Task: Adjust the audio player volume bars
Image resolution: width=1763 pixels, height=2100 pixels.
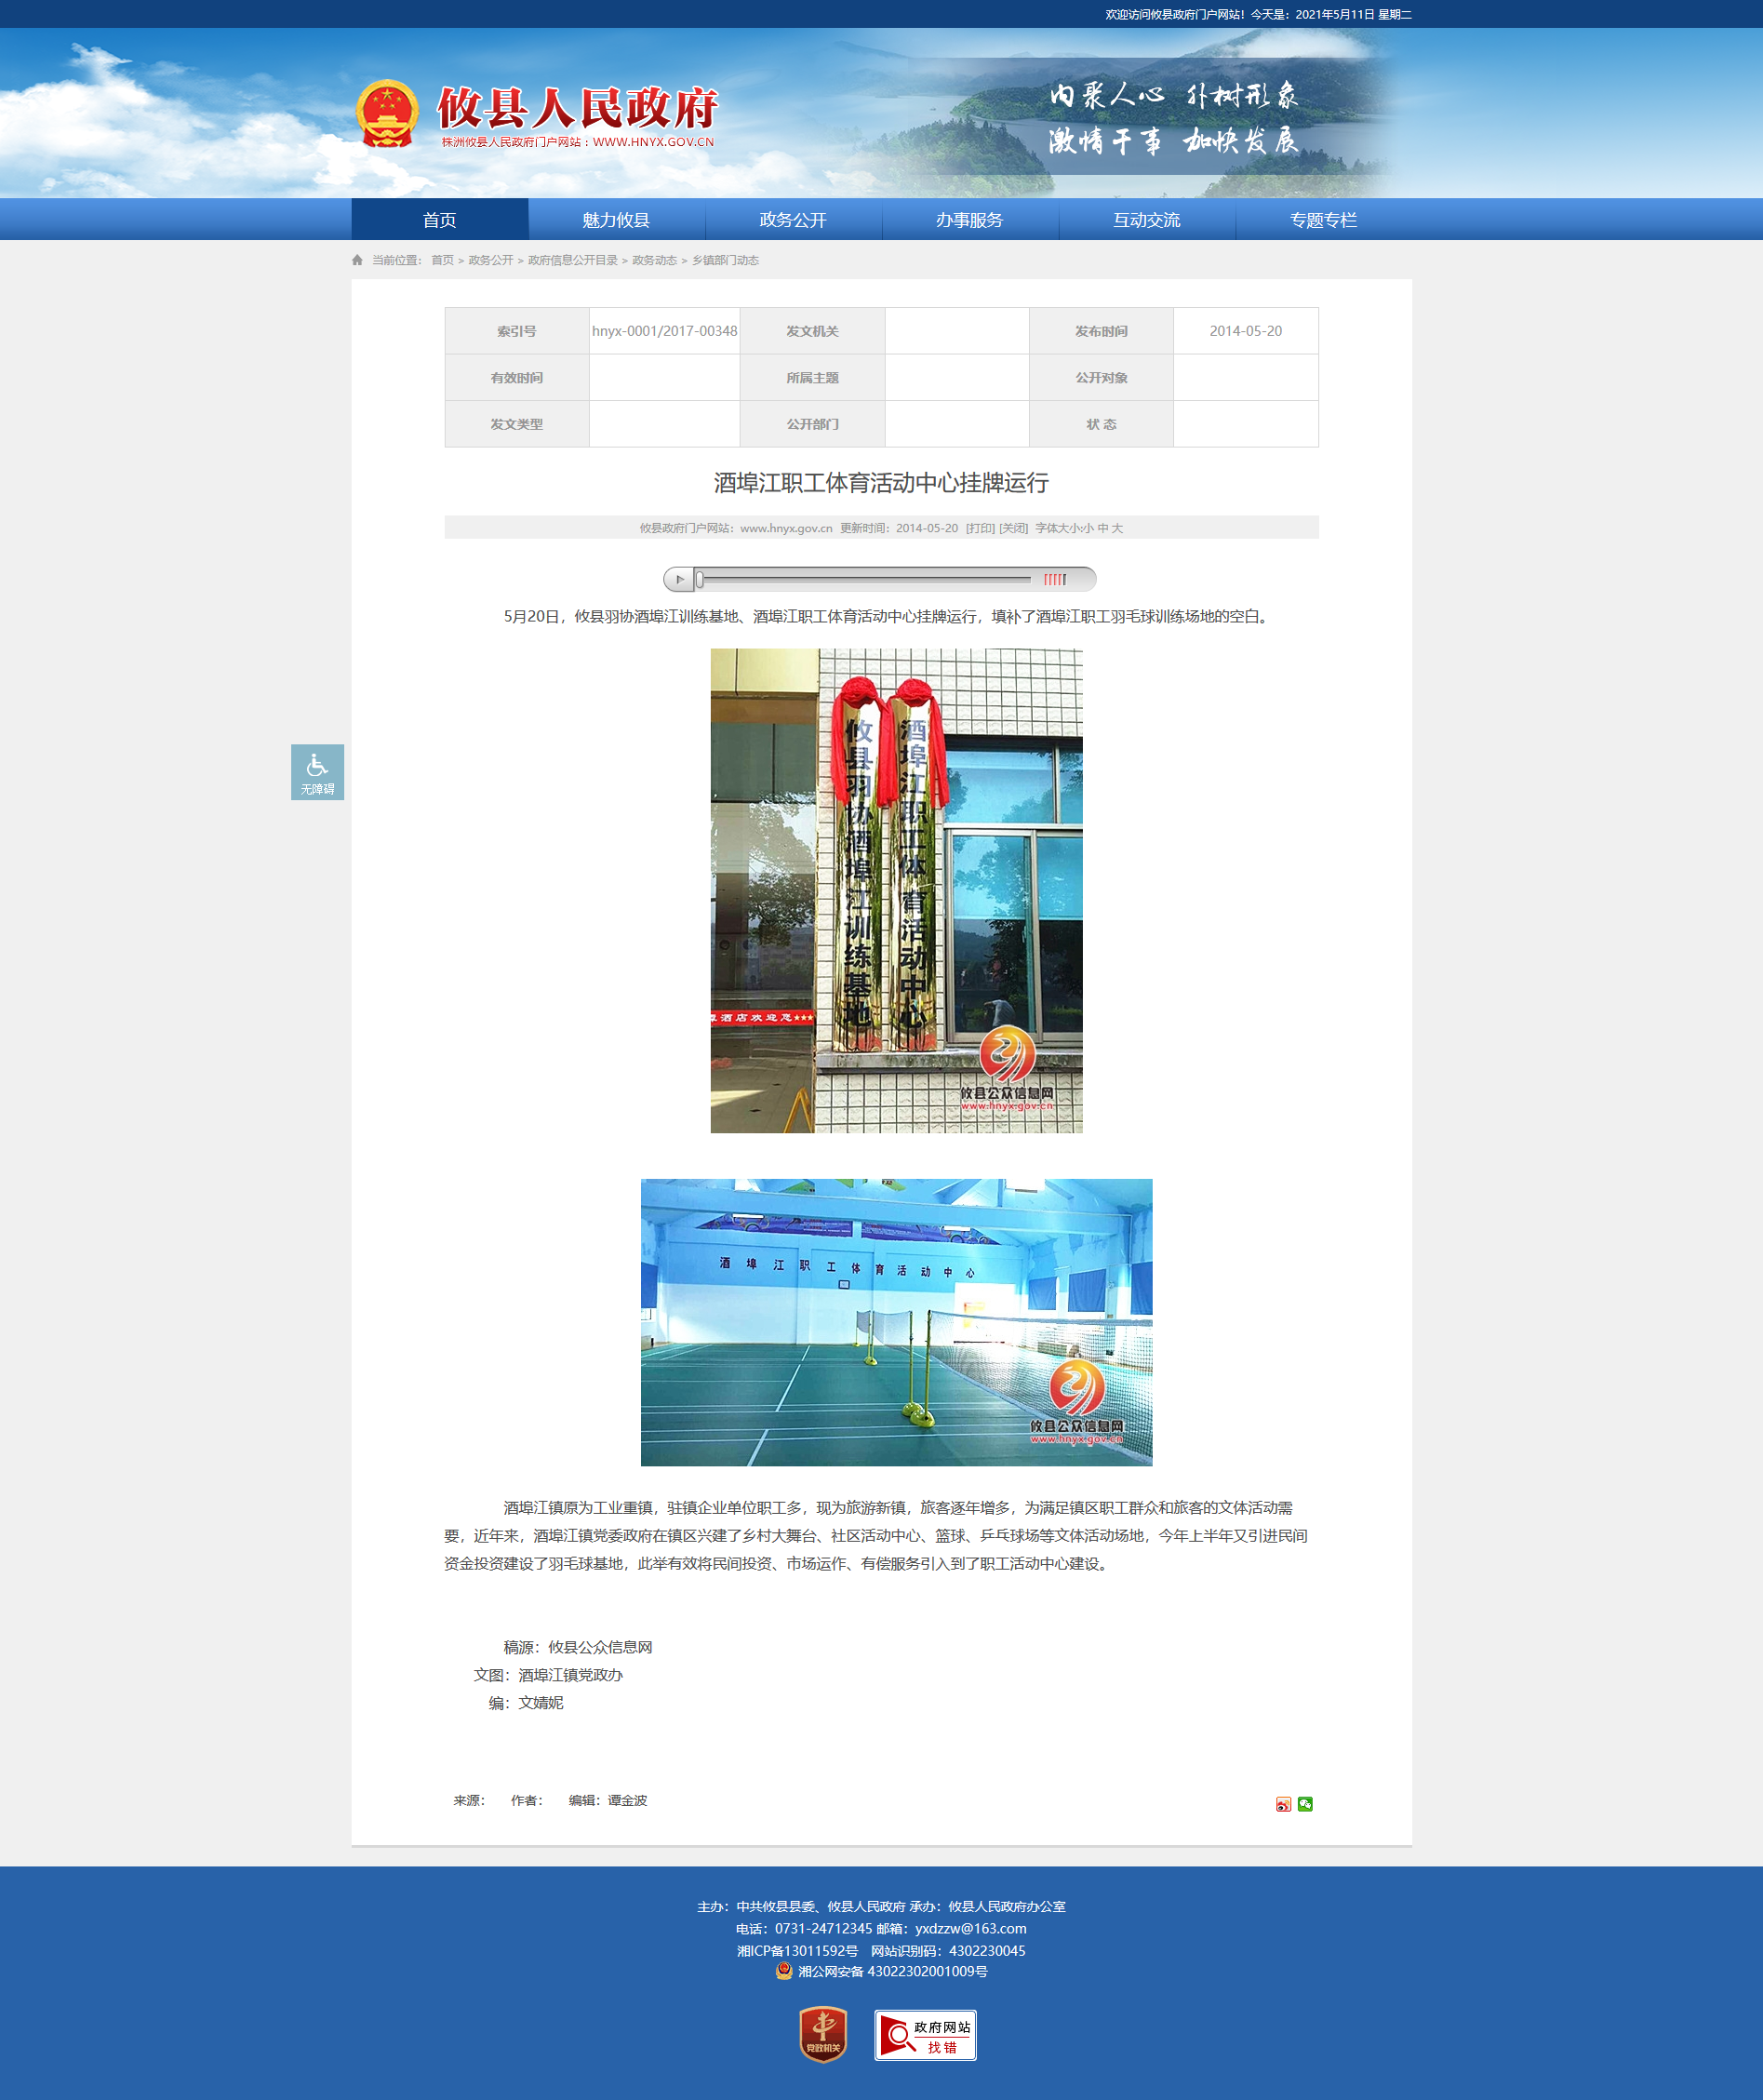Action: click(x=1055, y=579)
